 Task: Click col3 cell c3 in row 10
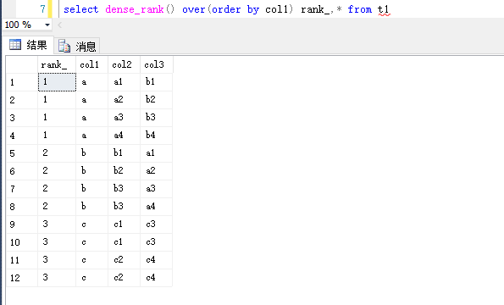point(157,242)
